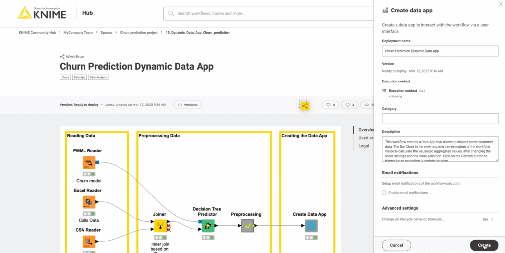The width and height of the screenshot is (505, 253).
Task: Click the Cancel button
Action: point(397,245)
